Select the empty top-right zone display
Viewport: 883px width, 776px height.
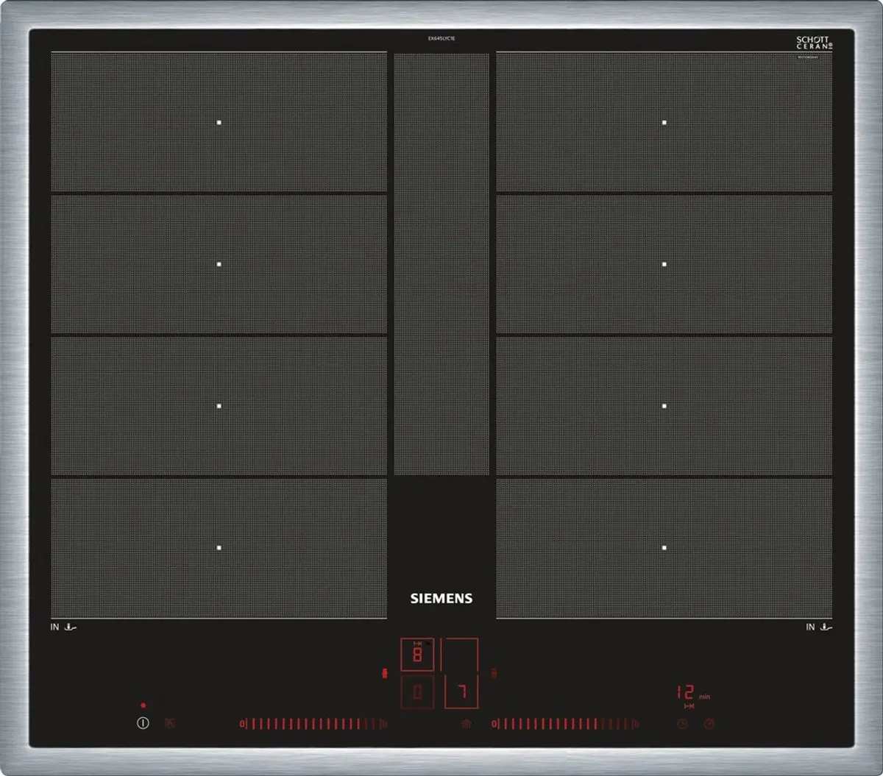tap(460, 655)
